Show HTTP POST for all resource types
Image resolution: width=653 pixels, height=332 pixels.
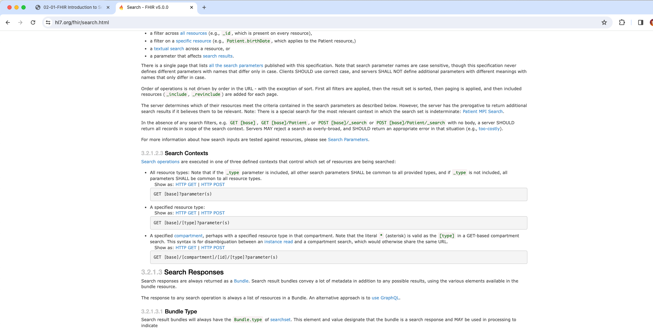tap(213, 185)
